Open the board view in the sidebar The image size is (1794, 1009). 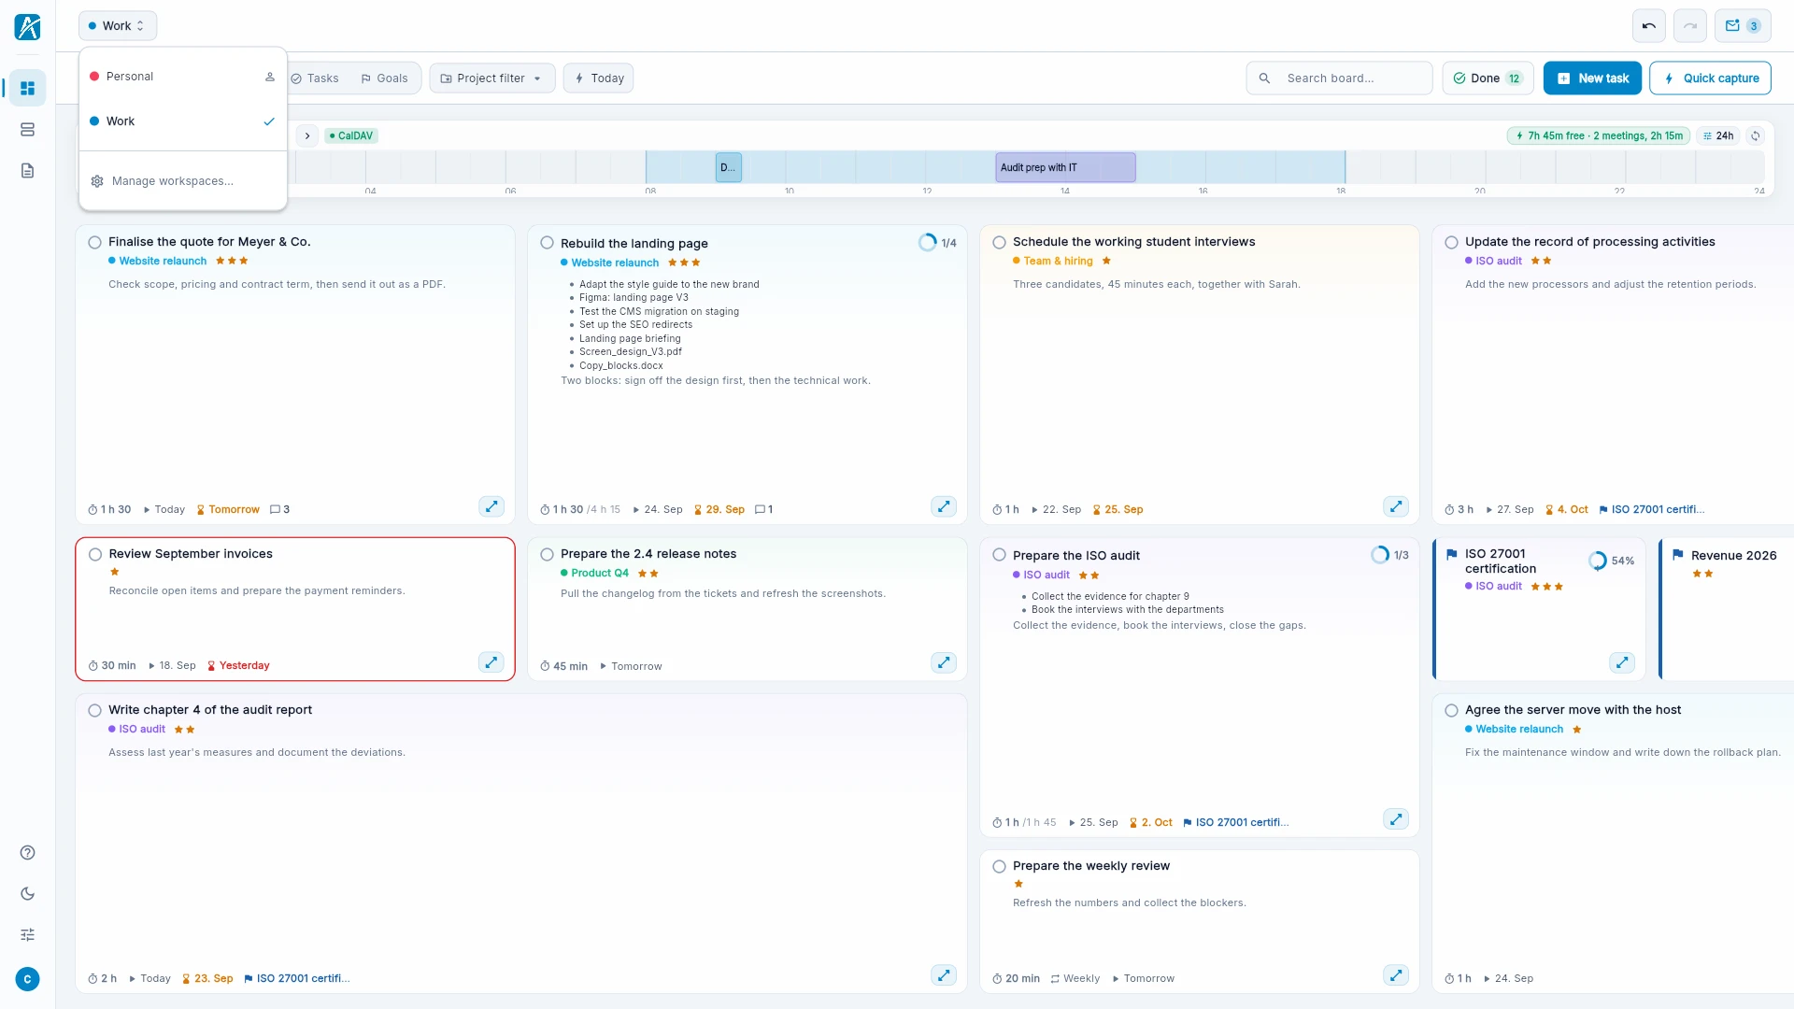27,88
